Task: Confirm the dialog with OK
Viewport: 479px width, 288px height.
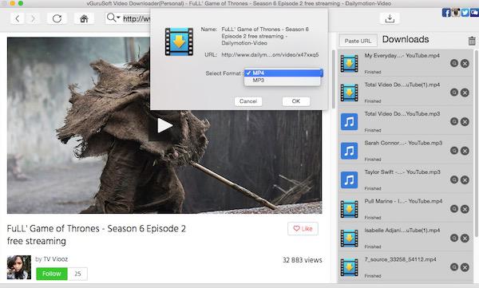Action: click(296, 101)
